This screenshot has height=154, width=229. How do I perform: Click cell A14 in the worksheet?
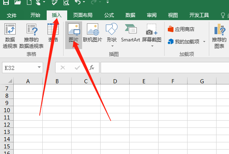click(28, 139)
